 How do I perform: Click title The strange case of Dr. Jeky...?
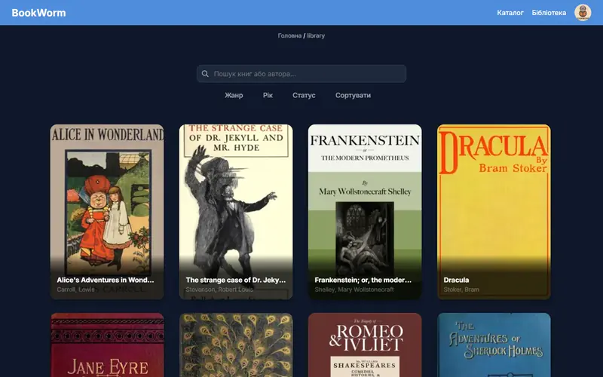click(236, 280)
